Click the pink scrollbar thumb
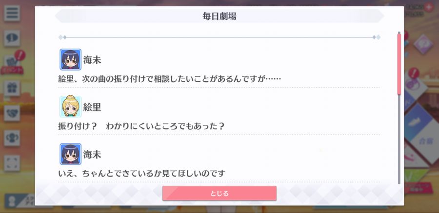Viewport: 439px width, 213px height. 399,64
